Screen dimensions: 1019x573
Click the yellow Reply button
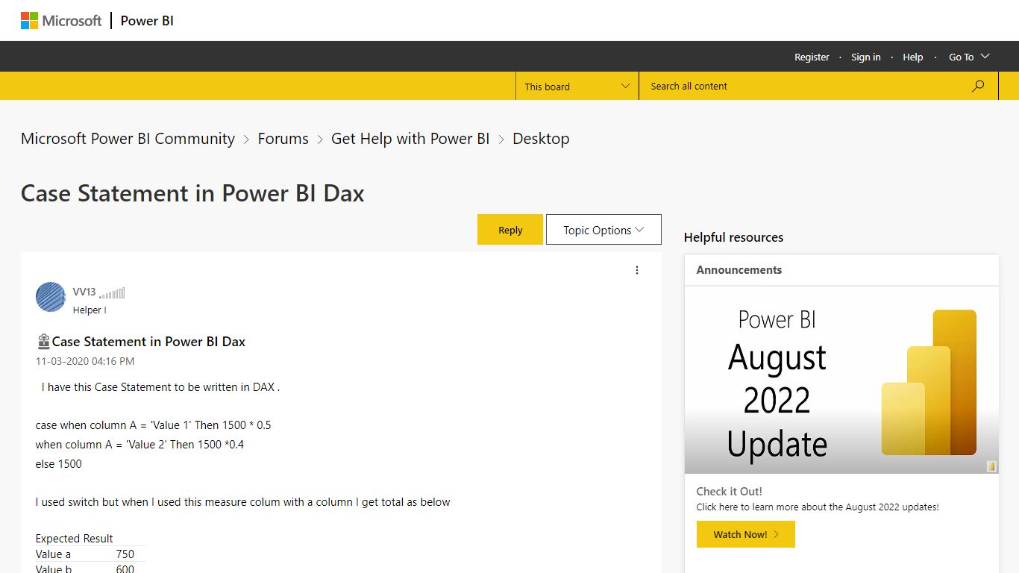[510, 230]
